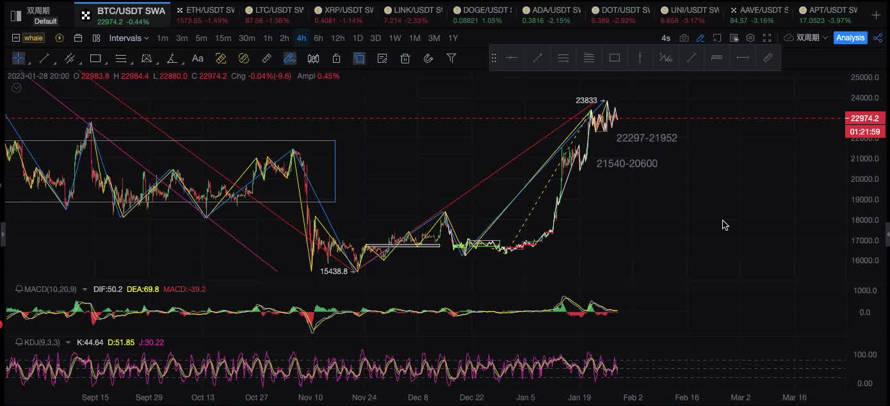This screenshot has width=890, height=406.
Task: Expand the MACD(10,20,9) indicator dropdown
Action: [85, 289]
